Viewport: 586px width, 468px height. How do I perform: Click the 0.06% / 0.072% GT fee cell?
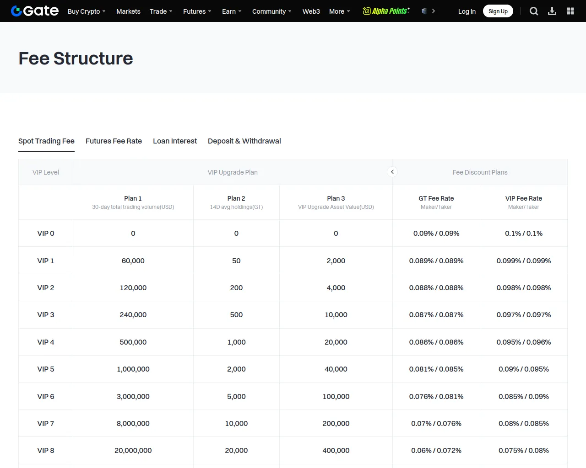pyautogui.click(x=436, y=451)
